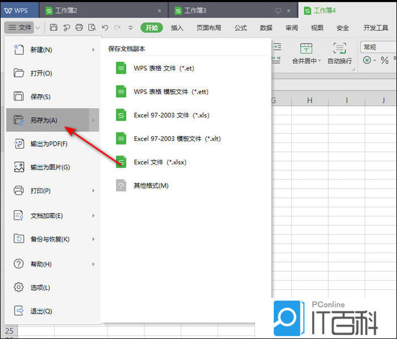Select column I header
The width and height of the screenshot is (397, 339).
click(x=347, y=101)
